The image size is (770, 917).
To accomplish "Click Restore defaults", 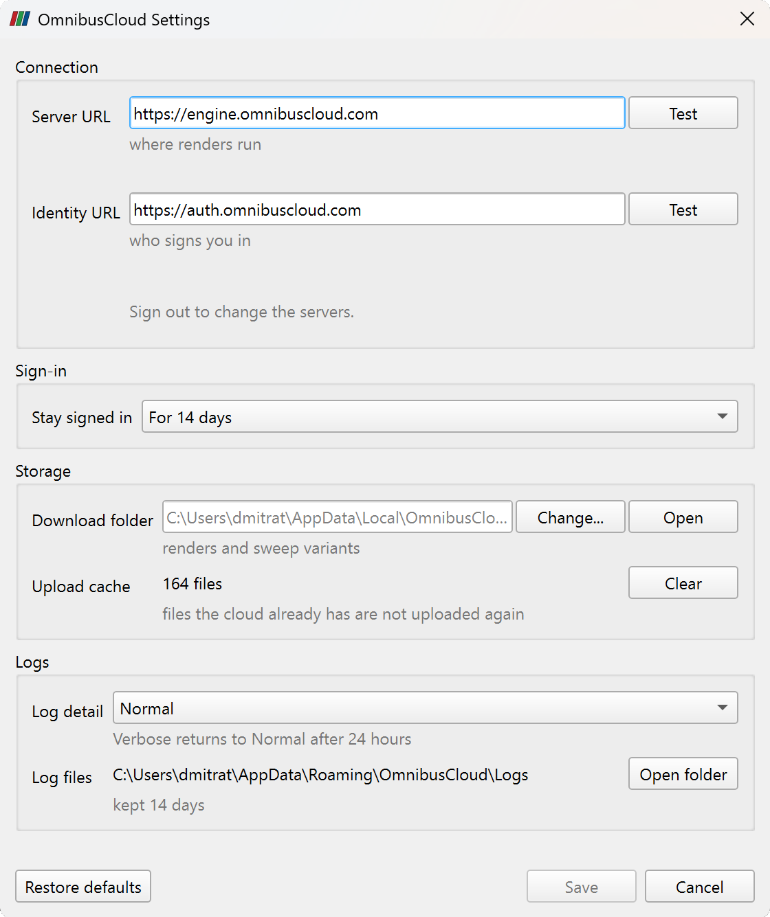I will 83,886.
